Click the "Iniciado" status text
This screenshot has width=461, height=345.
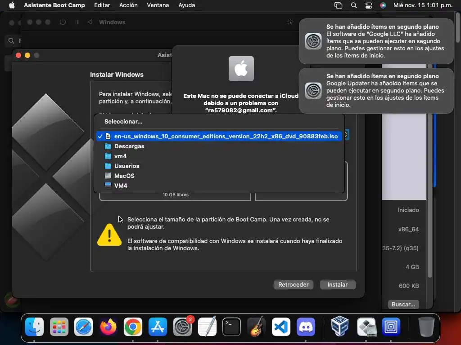(408, 210)
